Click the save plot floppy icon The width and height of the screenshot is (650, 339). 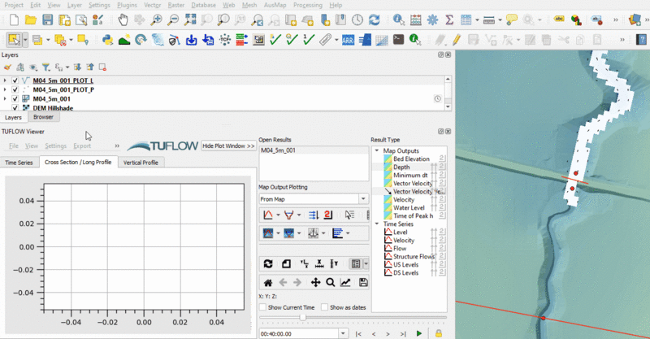[362, 282]
